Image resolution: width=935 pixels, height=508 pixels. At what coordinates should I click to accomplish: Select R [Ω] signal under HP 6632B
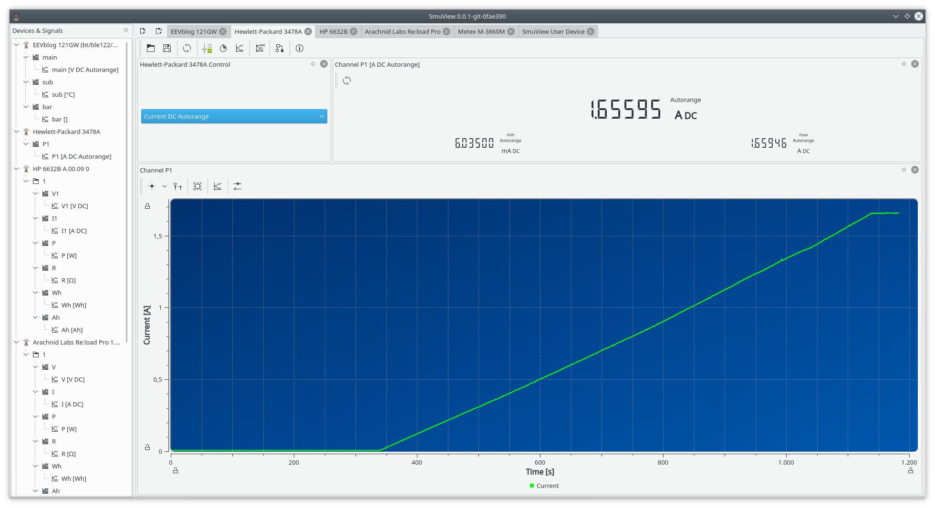click(x=69, y=280)
